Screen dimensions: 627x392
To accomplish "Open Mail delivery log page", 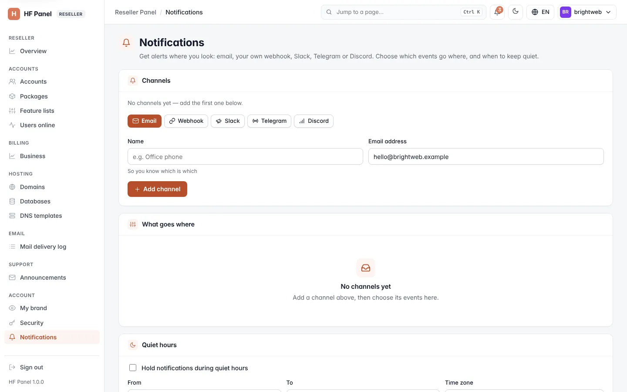I will point(52,247).
